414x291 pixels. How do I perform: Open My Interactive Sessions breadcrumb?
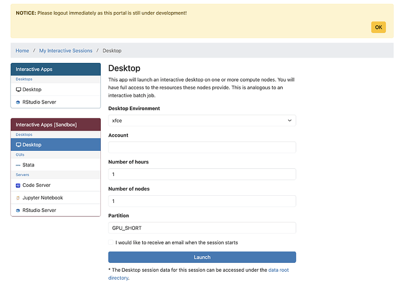coord(66,51)
